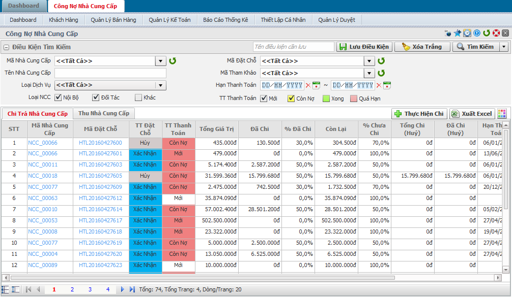Screen dimensions: 512x297
Task: Open booking link HTL20160427603
Action: click(x=100, y=164)
